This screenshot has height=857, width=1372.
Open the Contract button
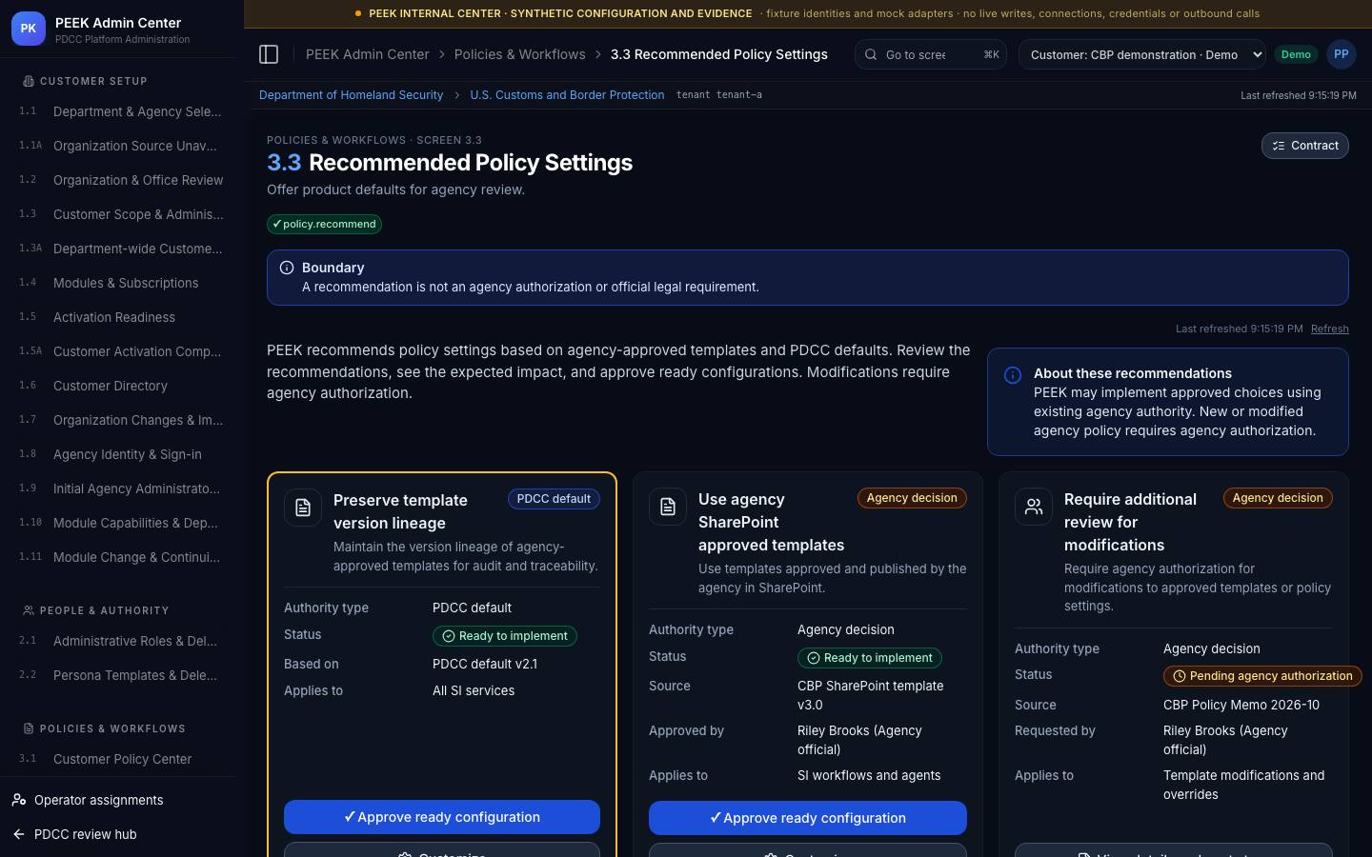pos(1304,146)
